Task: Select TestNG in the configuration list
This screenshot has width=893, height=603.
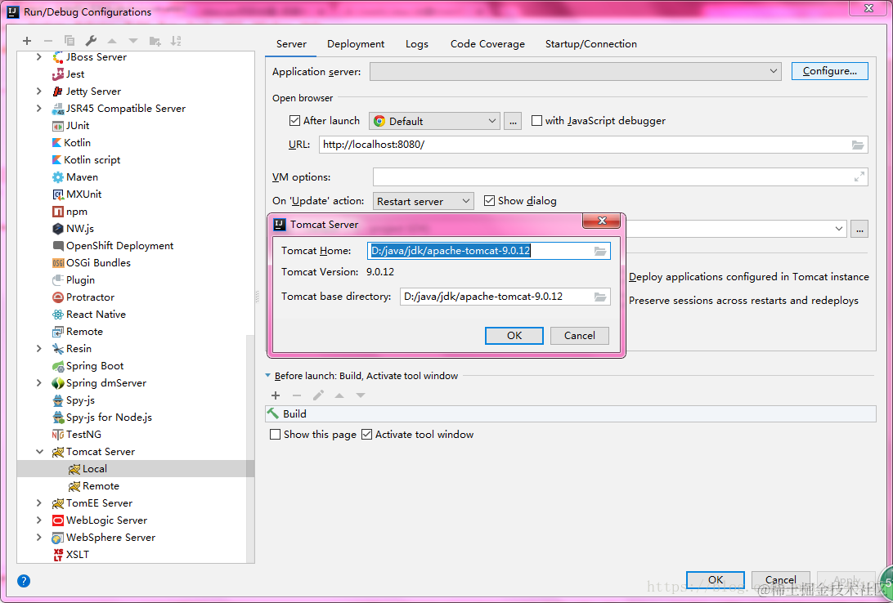Action: (x=83, y=434)
